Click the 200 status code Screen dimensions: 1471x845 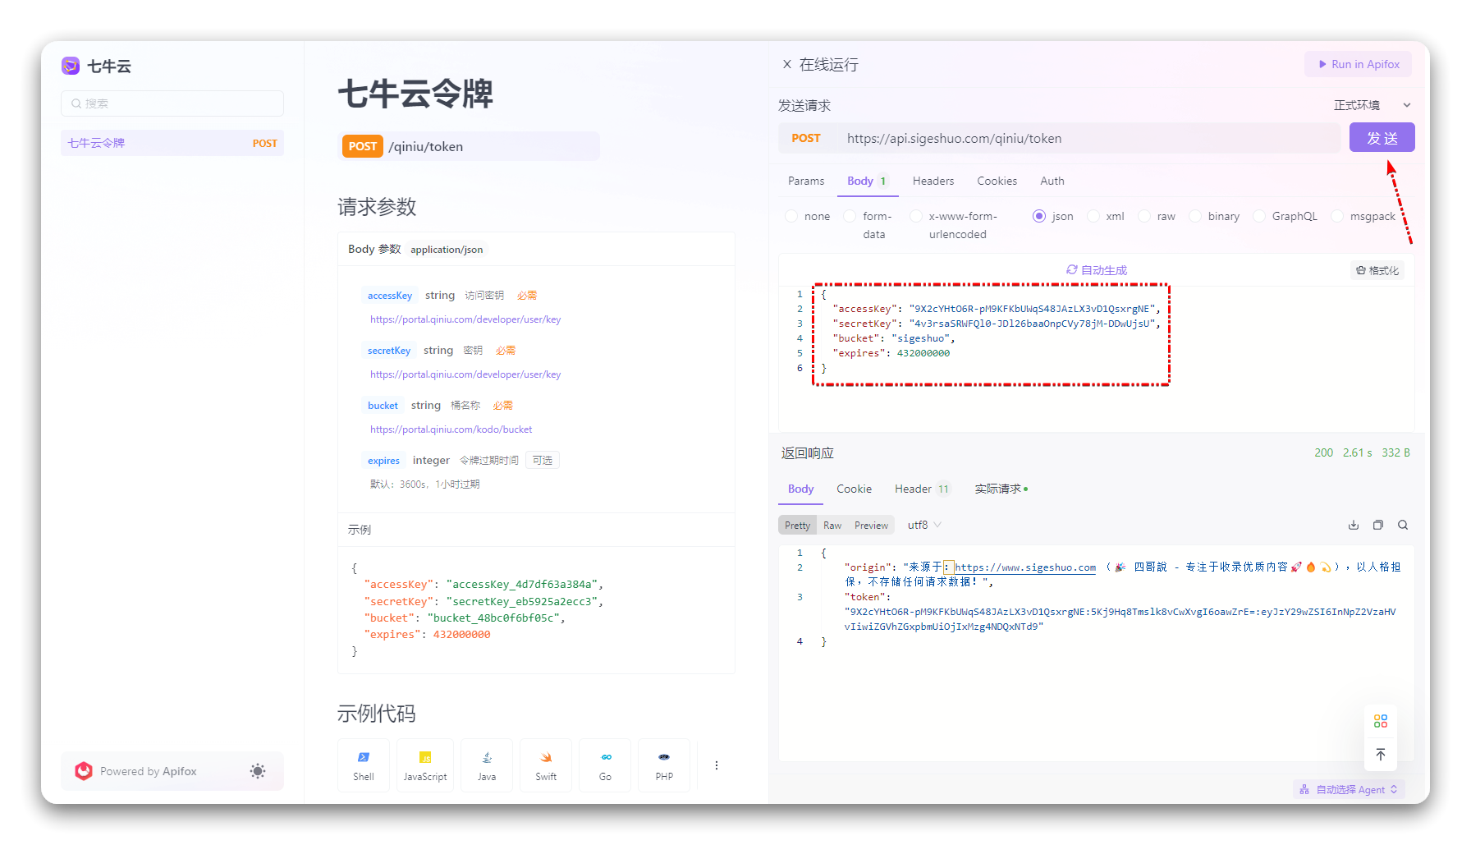1323,452
